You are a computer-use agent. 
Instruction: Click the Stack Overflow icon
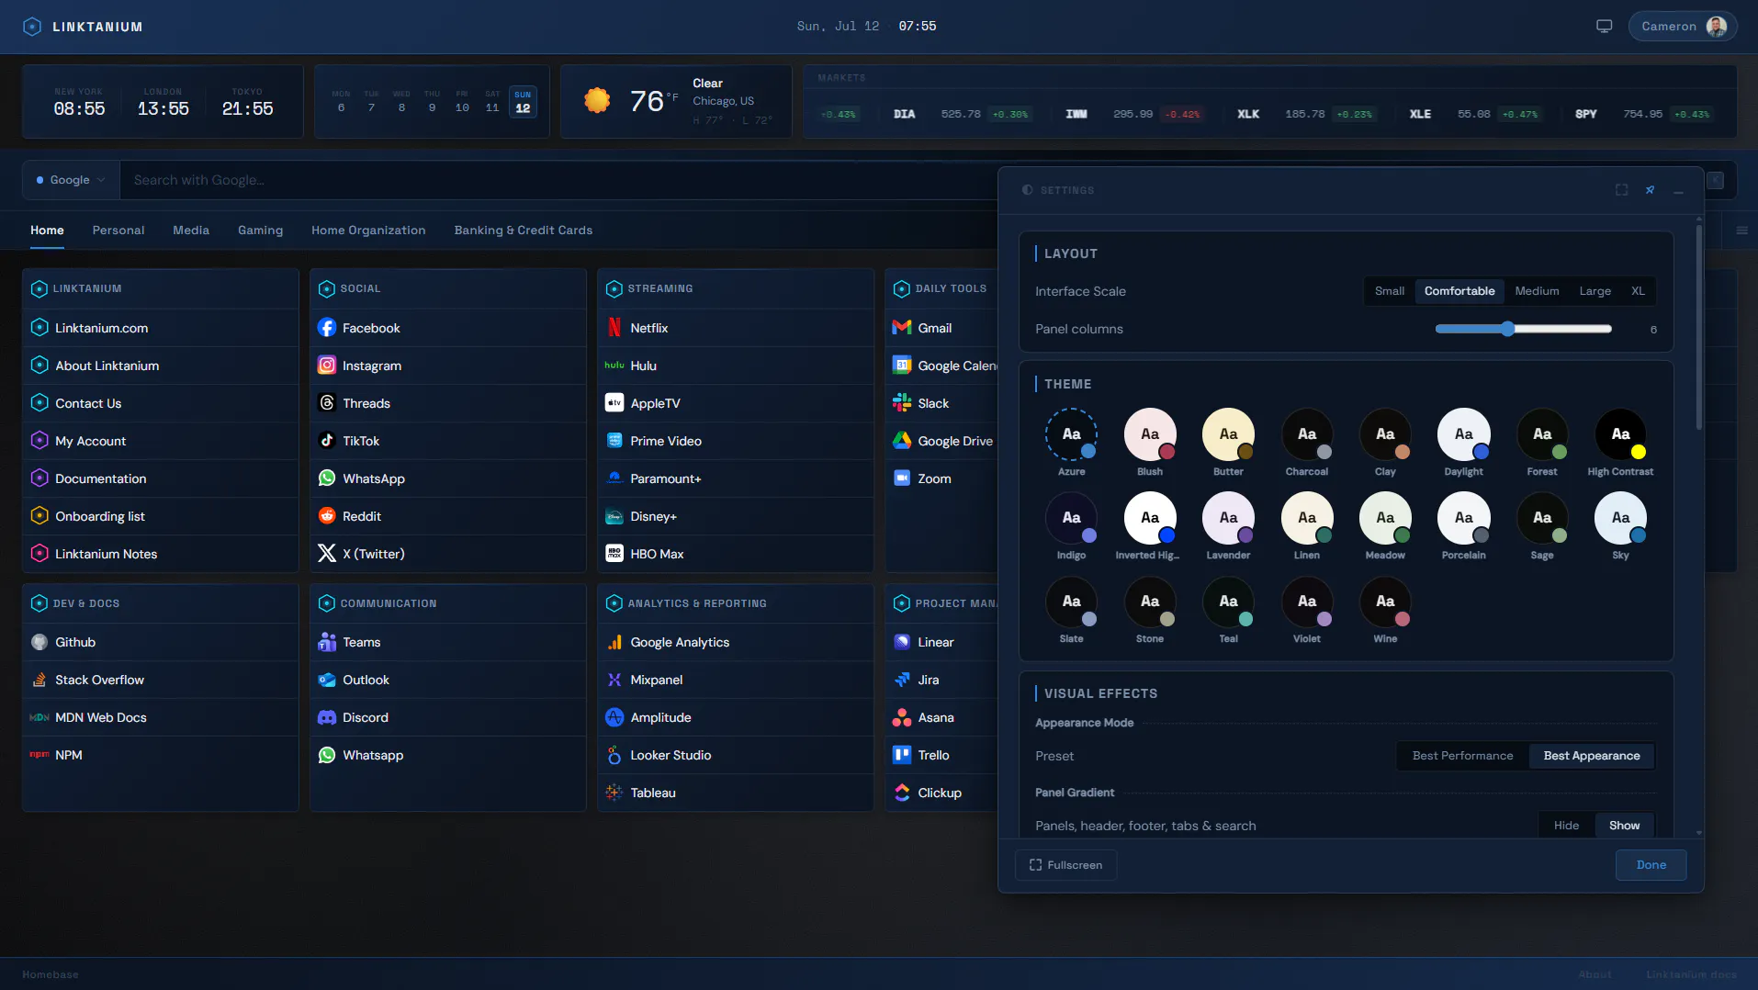[39, 680]
